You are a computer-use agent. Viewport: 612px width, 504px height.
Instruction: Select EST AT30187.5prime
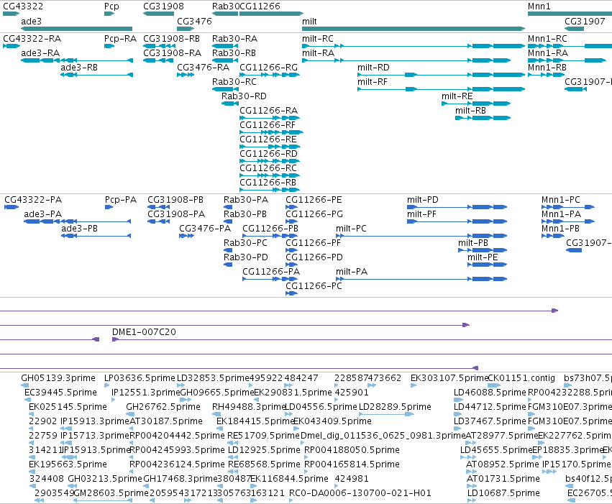[131, 429]
